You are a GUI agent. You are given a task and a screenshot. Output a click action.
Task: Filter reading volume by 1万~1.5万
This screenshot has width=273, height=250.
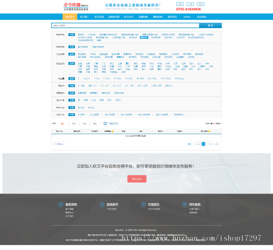tap(142, 85)
